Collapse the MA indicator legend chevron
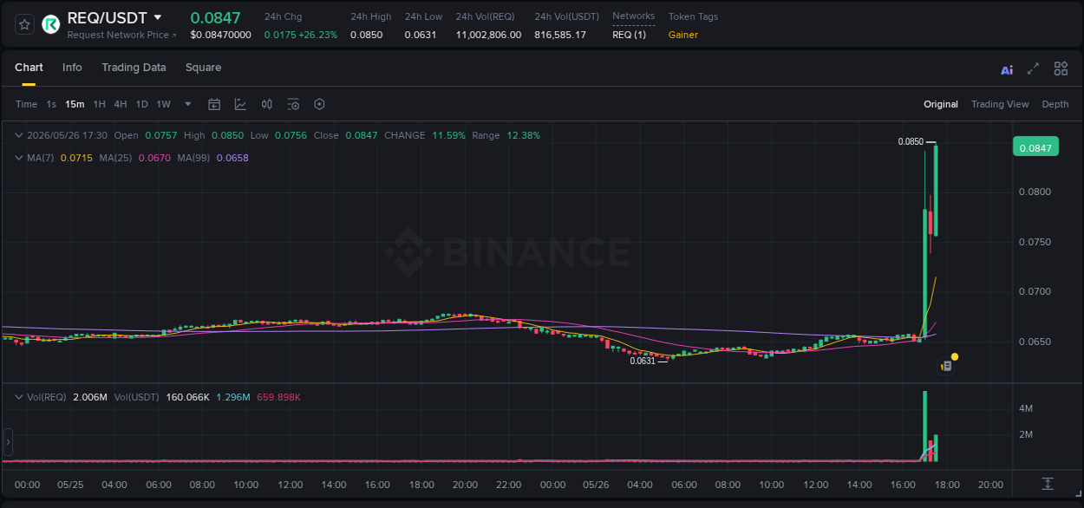Viewport: 1084px width, 508px height. (19, 158)
